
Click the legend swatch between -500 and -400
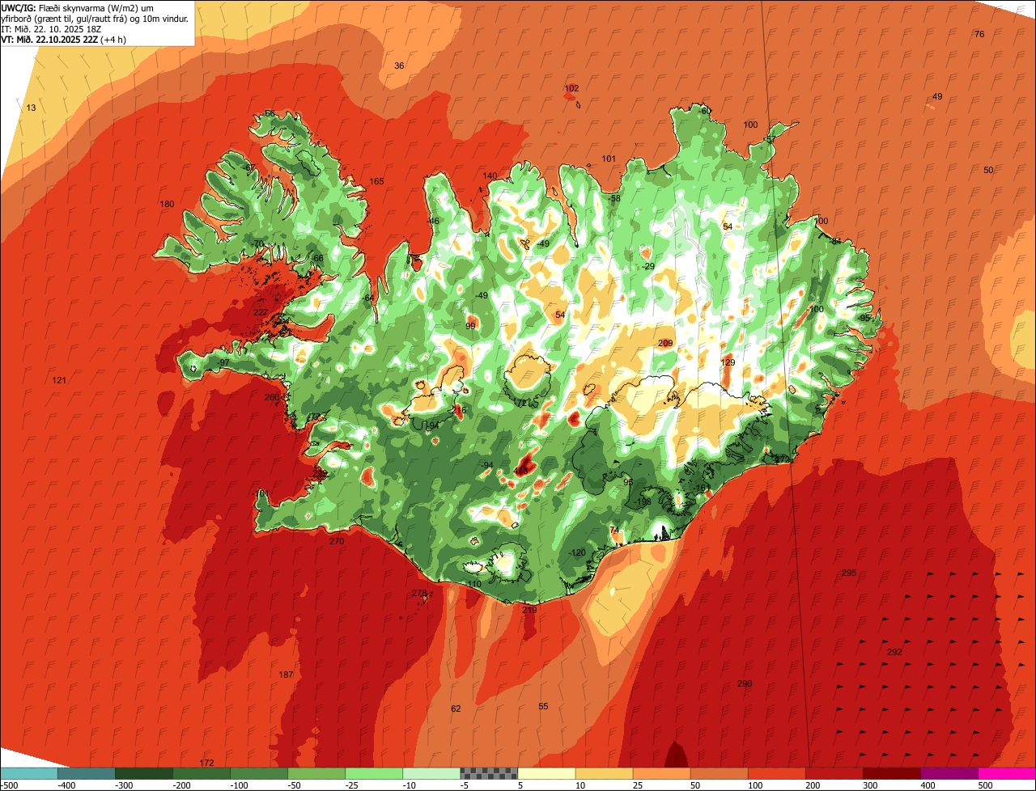click(x=29, y=773)
